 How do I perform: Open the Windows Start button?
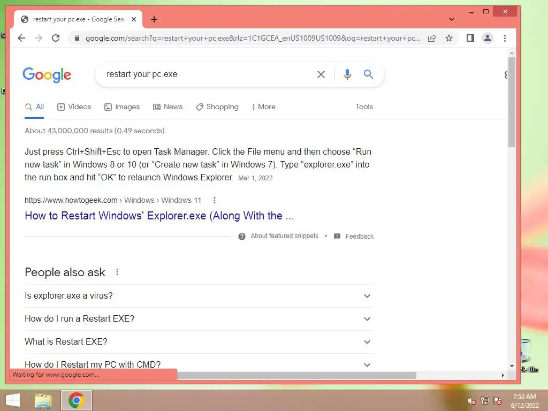tap(13, 400)
